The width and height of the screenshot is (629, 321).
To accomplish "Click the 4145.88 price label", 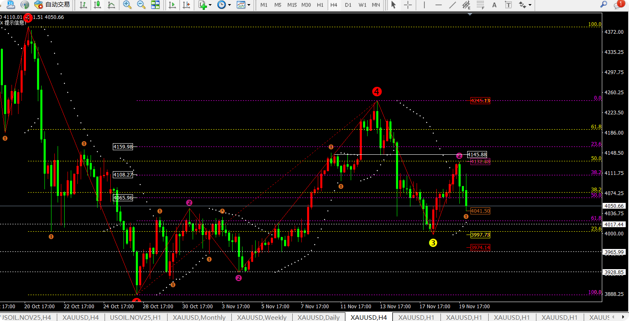I will point(477,154).
